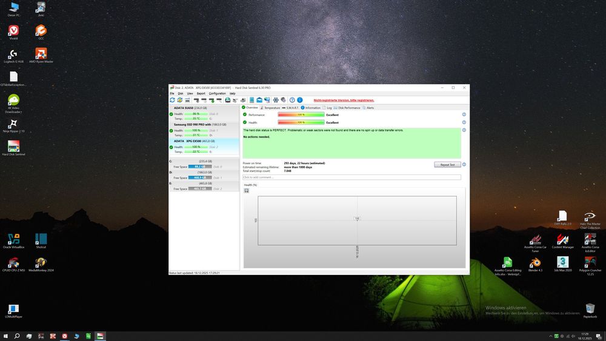
Task: Click the second refresh icon with yellow disk
Action: (x=180, y=100)
